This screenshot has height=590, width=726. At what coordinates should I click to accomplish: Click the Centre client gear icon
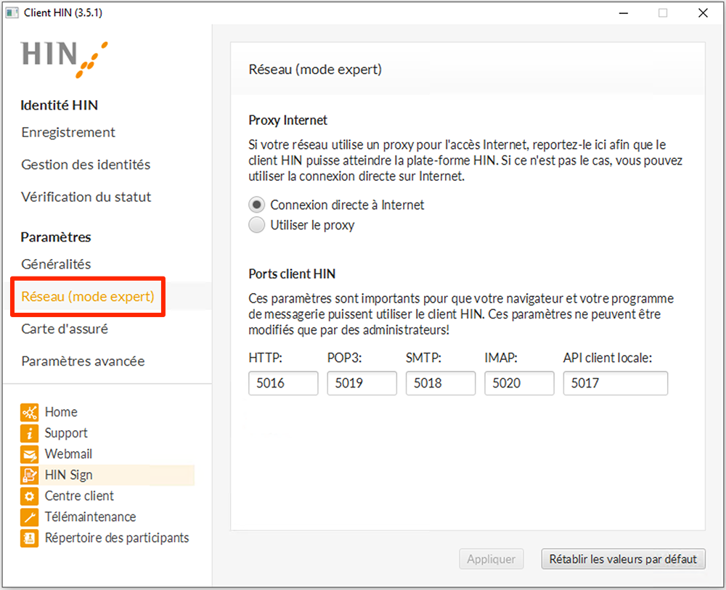(29, 496)
